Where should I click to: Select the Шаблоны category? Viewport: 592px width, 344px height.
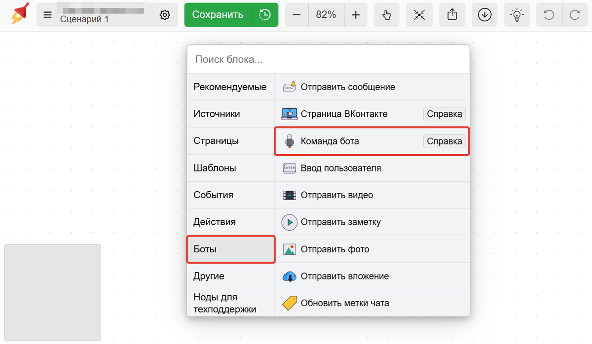pos(230,168)
